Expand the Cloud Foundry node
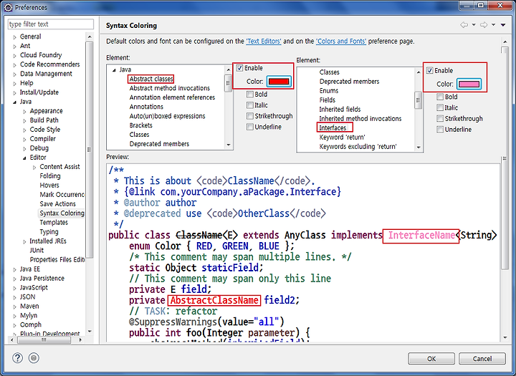 (x=14, y=56)
